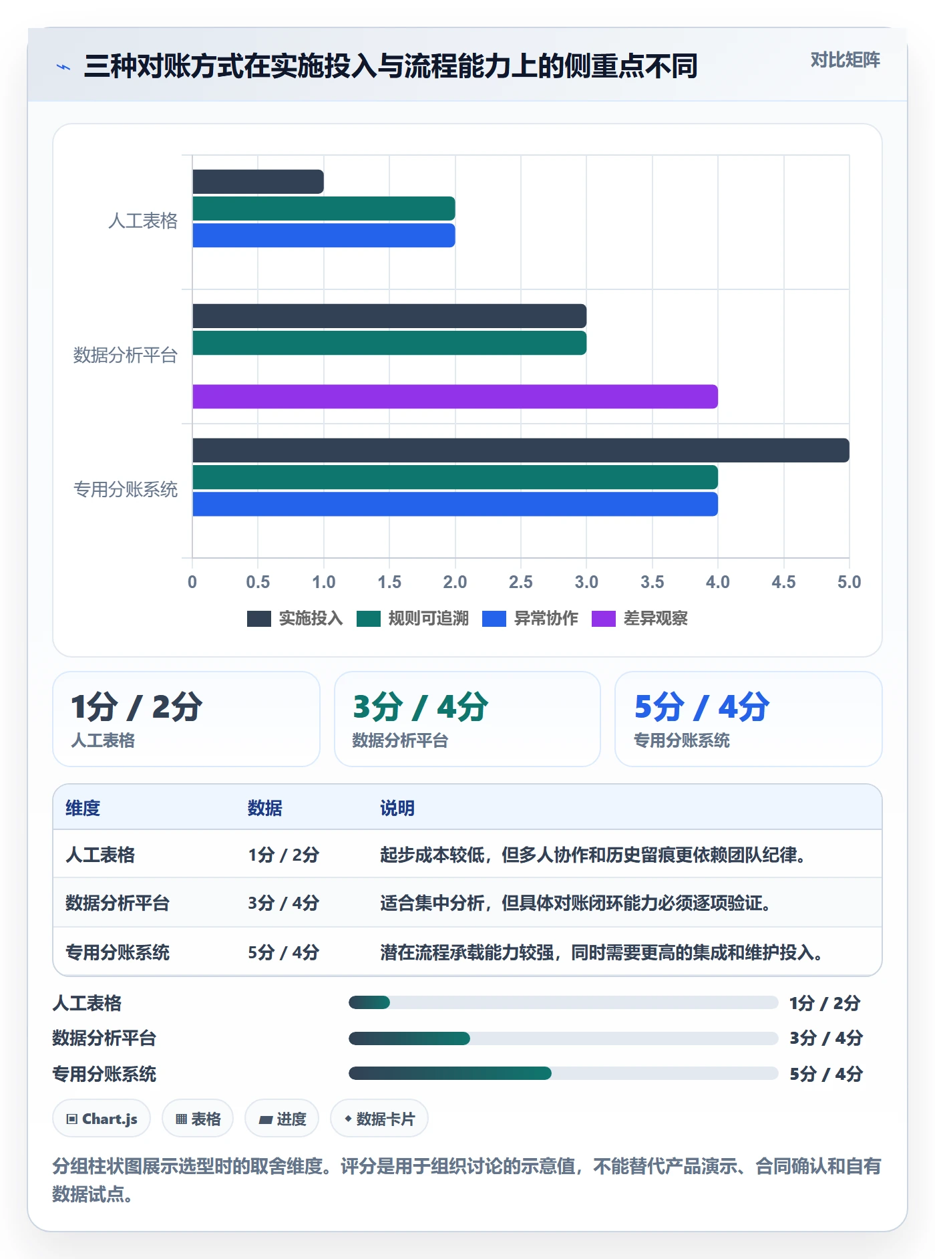Click the diamond icon in 数据卡片 chip
Viewport: 935px width, 1259px height.
348,1119
